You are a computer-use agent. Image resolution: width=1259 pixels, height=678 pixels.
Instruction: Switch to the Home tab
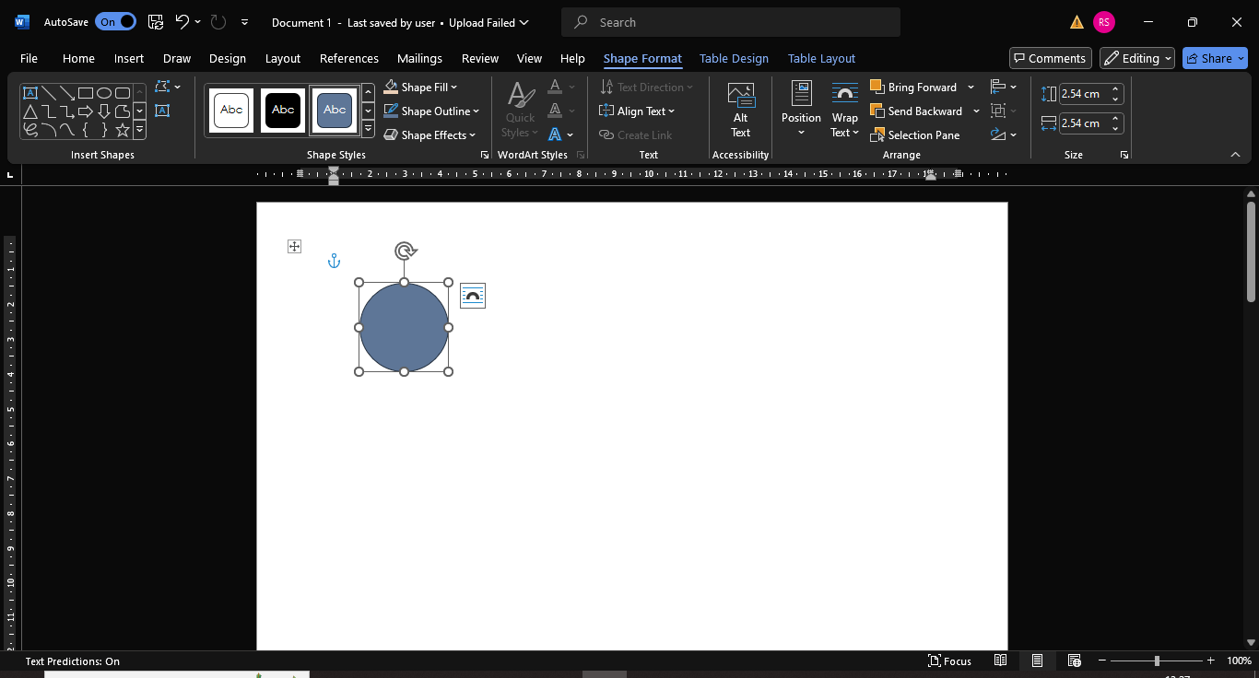(78, 58)
